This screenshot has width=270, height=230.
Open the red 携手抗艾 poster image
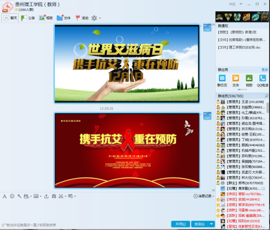click(x=127, y=151)
